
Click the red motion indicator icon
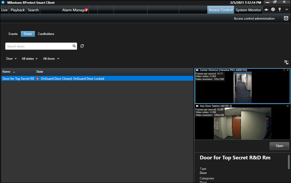pyautogui.click(x=284, y=70)
